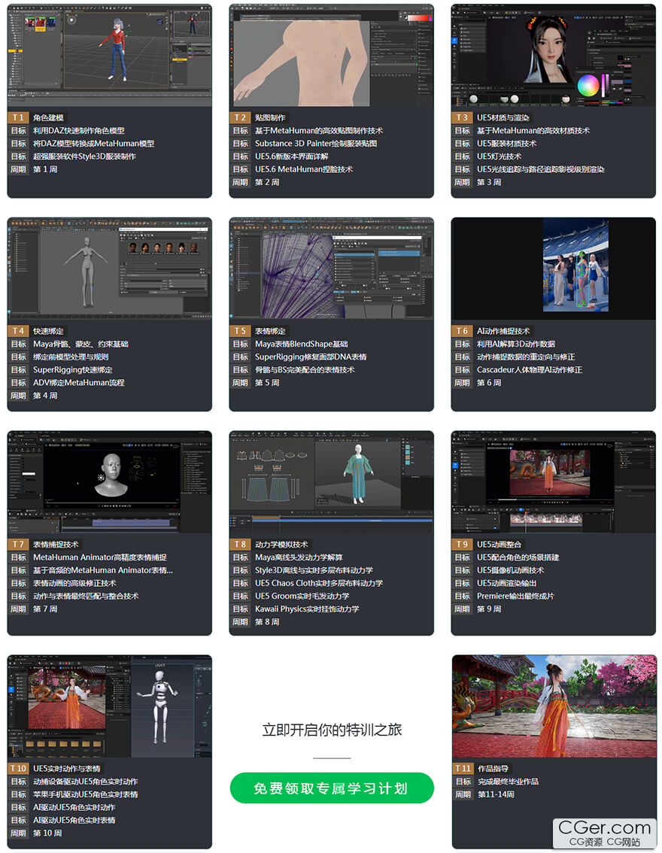
Task: Click the text MetaHuman Animator高精度表情捕捉
Action: click(x=100, y=557)
